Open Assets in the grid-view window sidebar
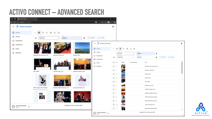The image size is (212, 119). (21, 37)
